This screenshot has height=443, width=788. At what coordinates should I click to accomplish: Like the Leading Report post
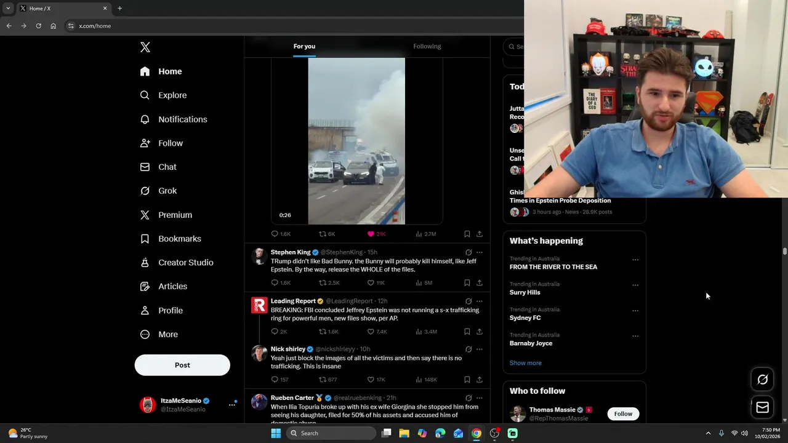[x=377, y=332]
